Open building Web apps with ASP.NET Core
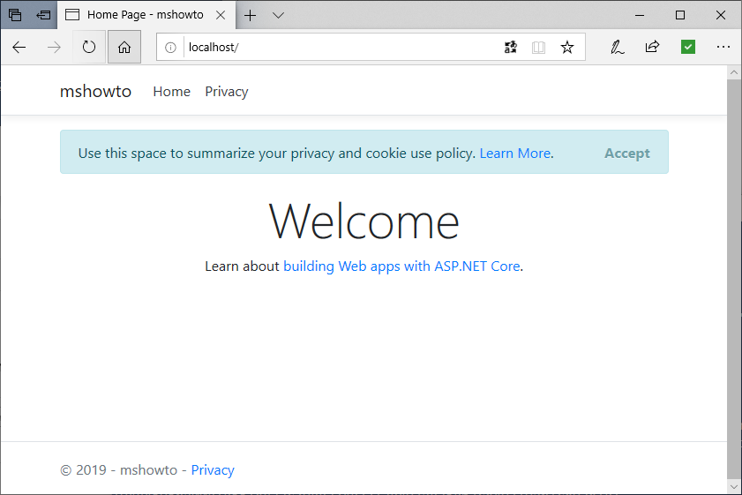The width and height of the screenshot is (742, 495). (401, 266)
